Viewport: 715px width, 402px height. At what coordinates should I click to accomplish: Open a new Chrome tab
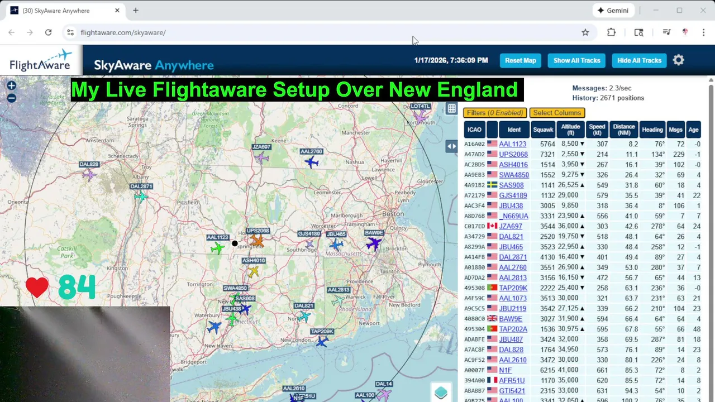136,11
